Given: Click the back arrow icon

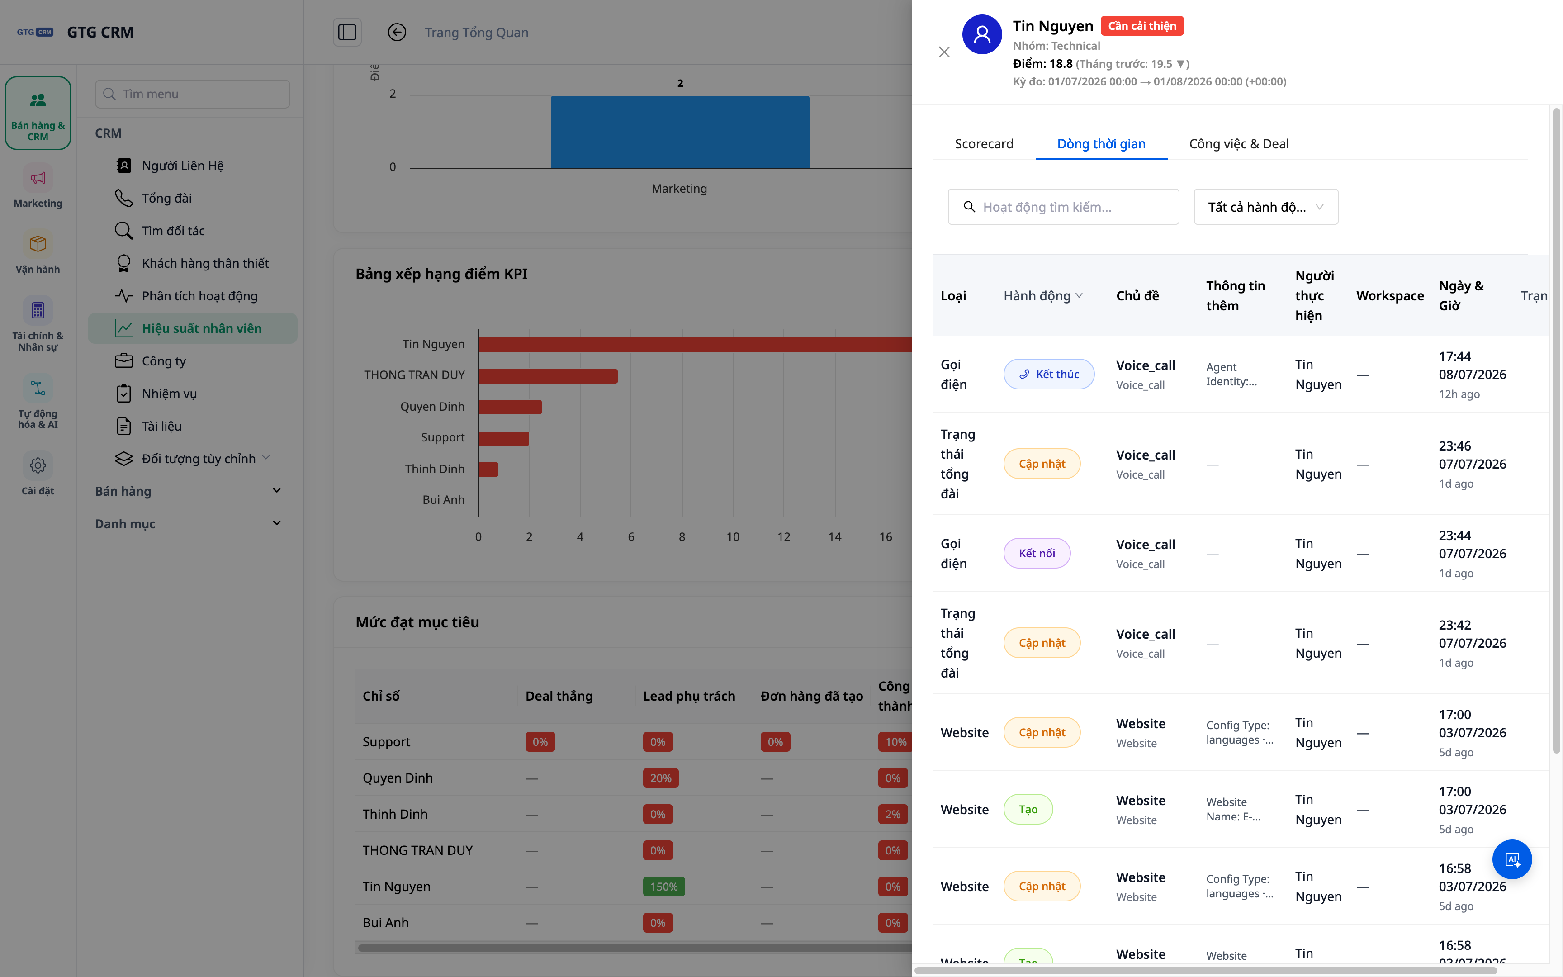Looking at the screenshot, I should [x=397, y=32].
